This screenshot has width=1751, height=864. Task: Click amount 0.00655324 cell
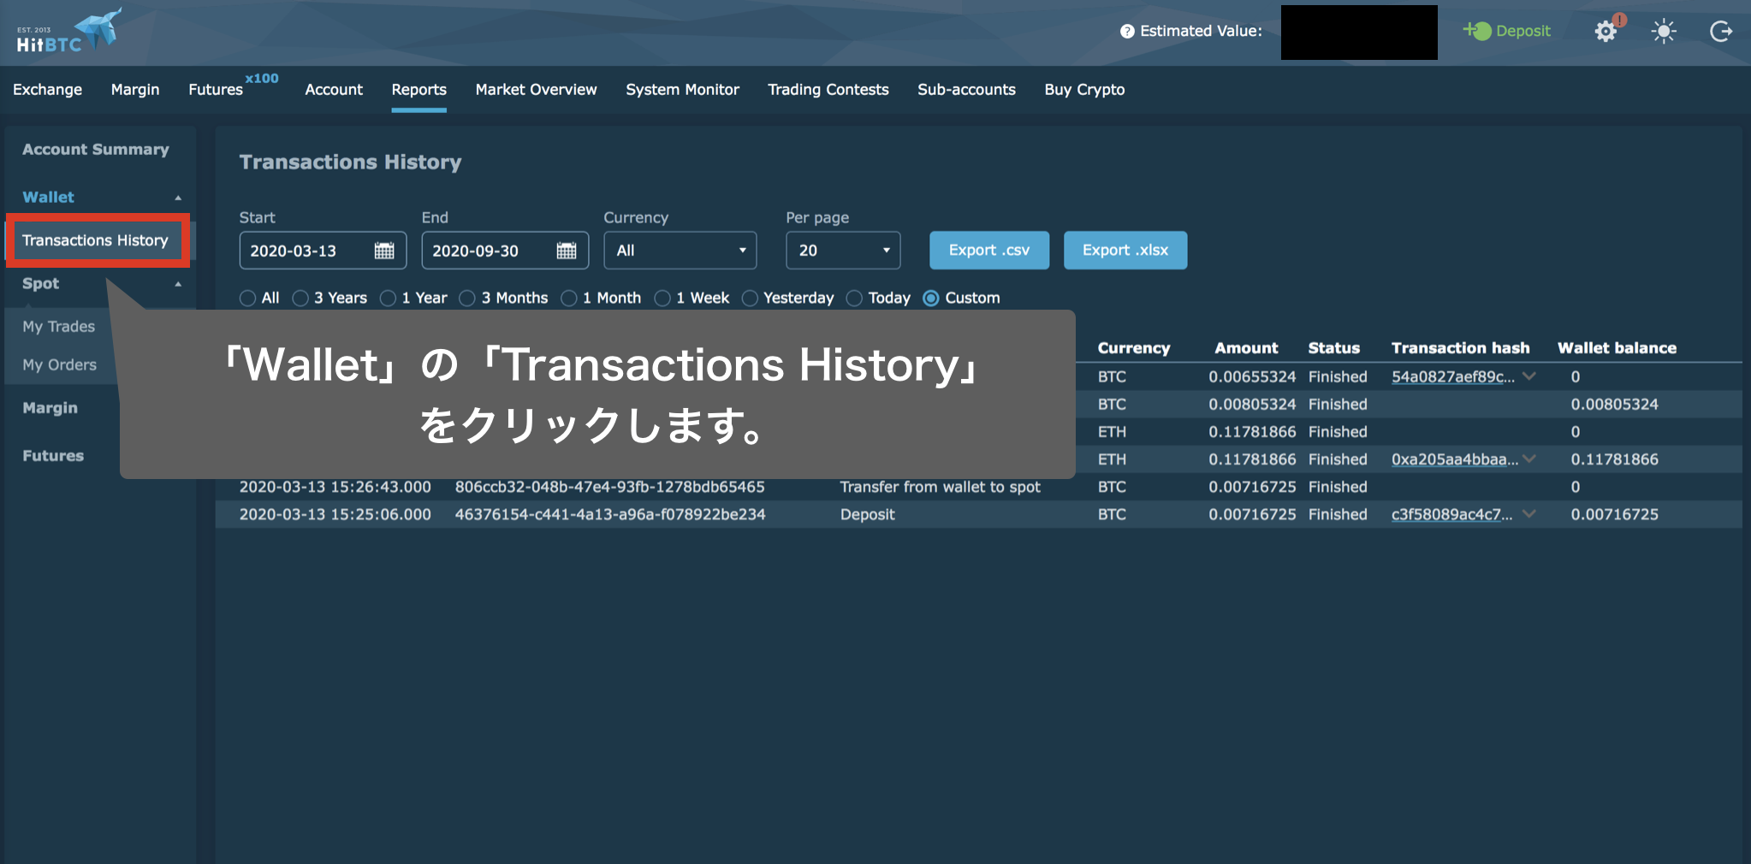pos(1252,377)
